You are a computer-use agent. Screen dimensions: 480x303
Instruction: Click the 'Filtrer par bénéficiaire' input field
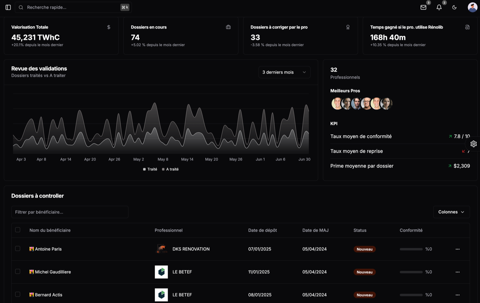coord(70,212)
